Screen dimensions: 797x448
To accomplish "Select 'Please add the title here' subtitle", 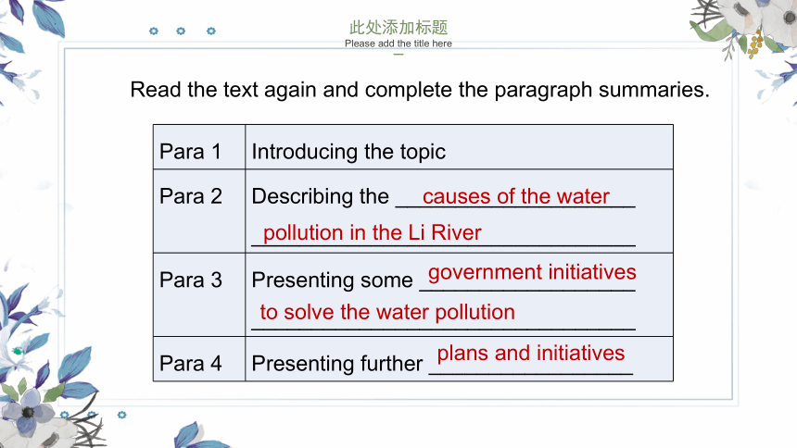I will [398, 44].
